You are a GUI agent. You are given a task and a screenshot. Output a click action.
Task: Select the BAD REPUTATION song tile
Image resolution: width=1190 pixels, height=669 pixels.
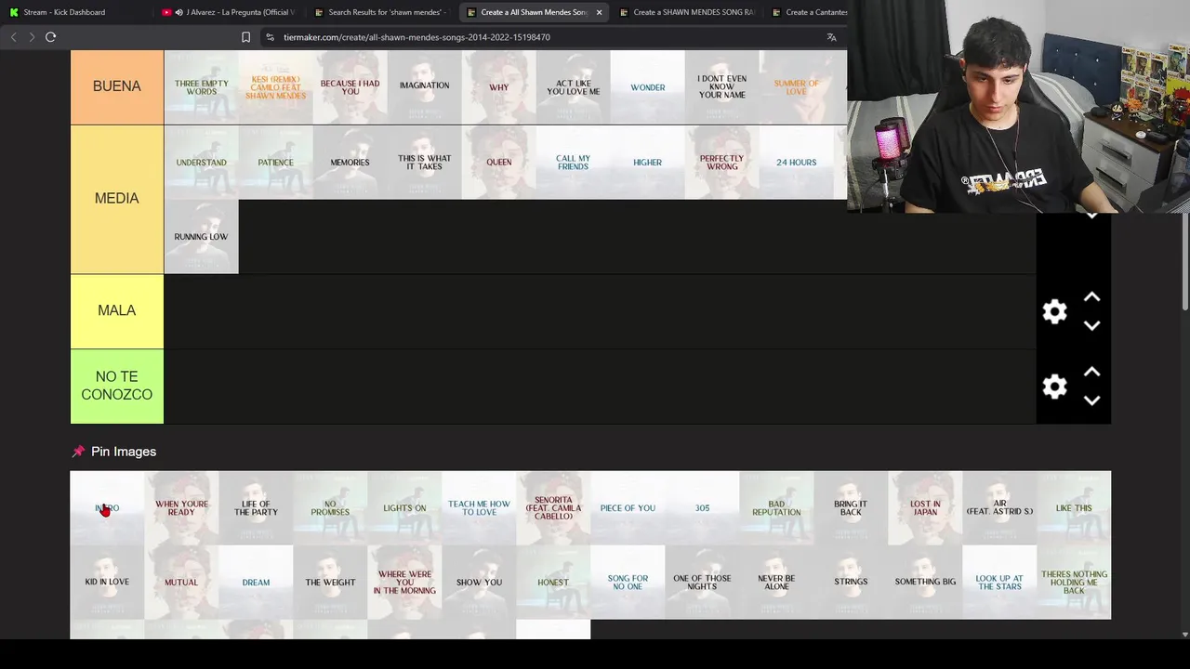pyautogui.click(x=776, y=508)
